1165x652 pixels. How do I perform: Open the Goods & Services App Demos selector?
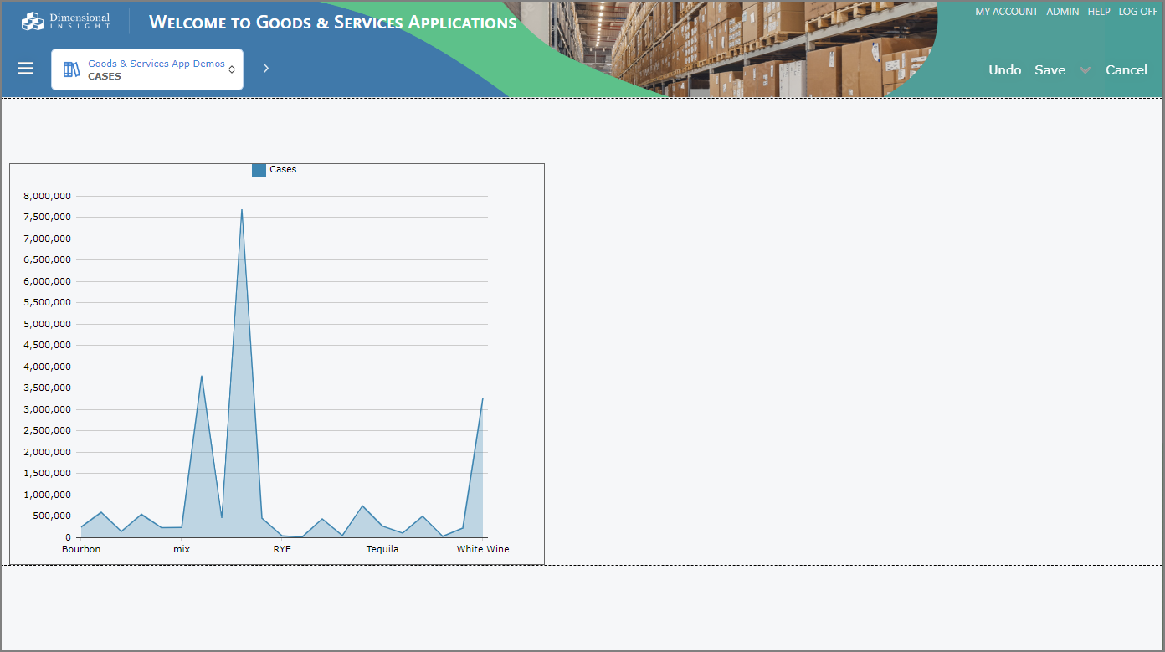pos(147,69)
